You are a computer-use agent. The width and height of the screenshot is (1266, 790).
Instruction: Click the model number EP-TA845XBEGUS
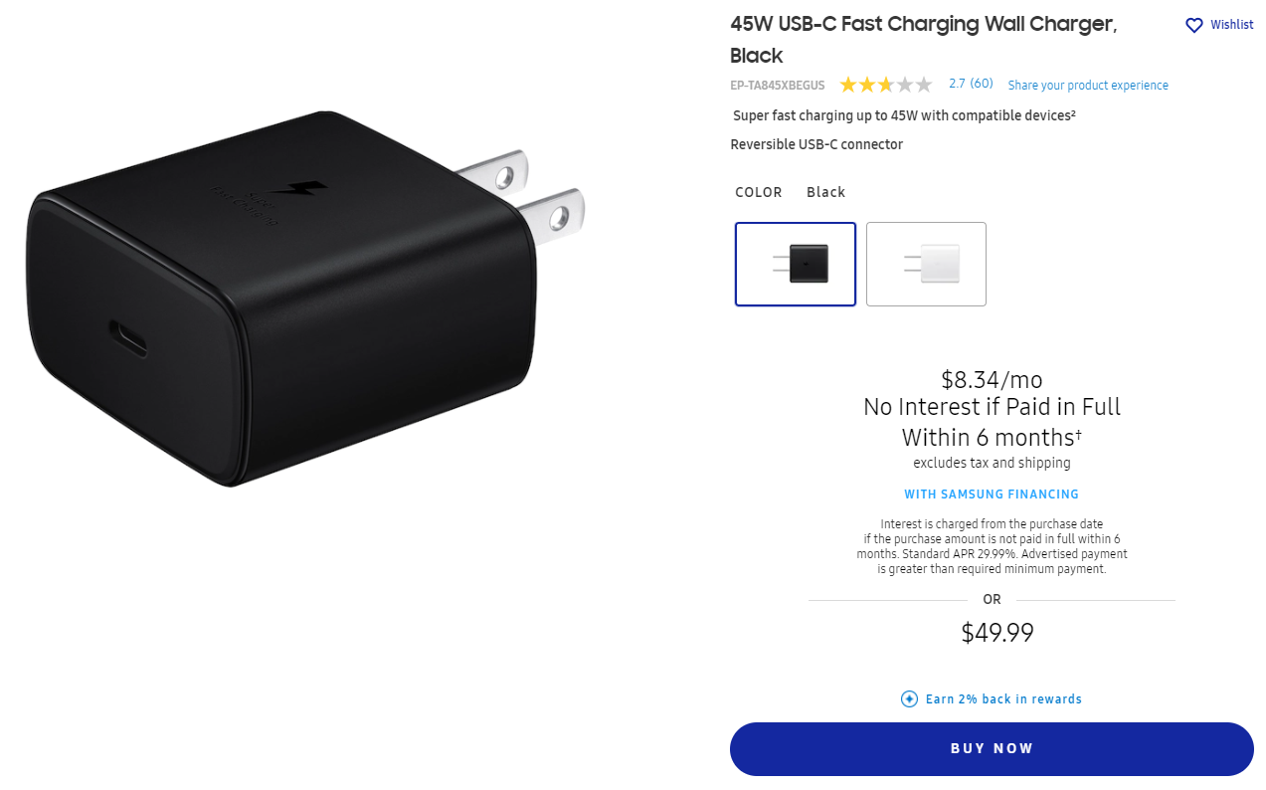point(778,86)
